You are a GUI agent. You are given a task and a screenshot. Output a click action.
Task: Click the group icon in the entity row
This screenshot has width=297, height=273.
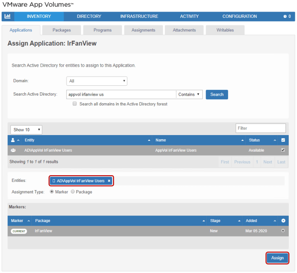click(x=13, y=150)
